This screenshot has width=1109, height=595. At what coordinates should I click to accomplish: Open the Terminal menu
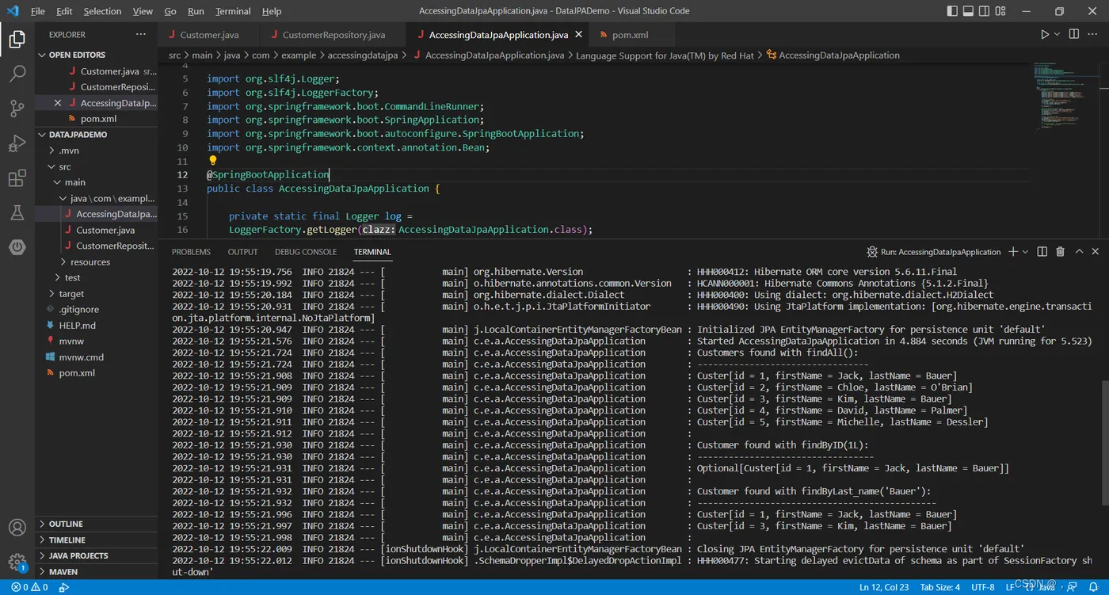tap(233, 11)
